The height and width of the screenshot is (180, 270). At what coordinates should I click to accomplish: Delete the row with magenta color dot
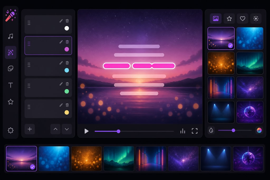(67, 42)
